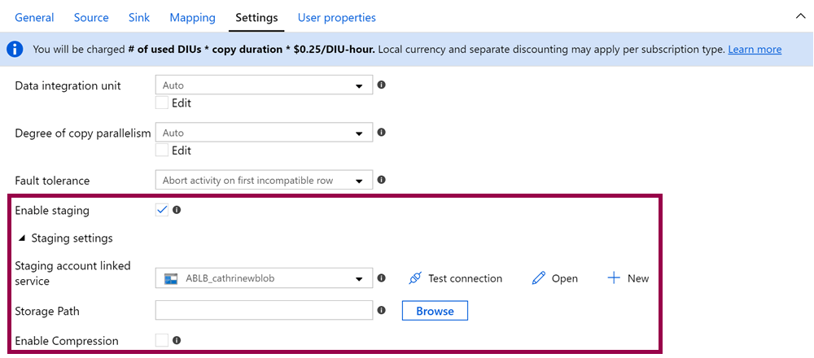
Task: Check Edit box under Degree of copy parallelism
Action: tap(162, 151)
